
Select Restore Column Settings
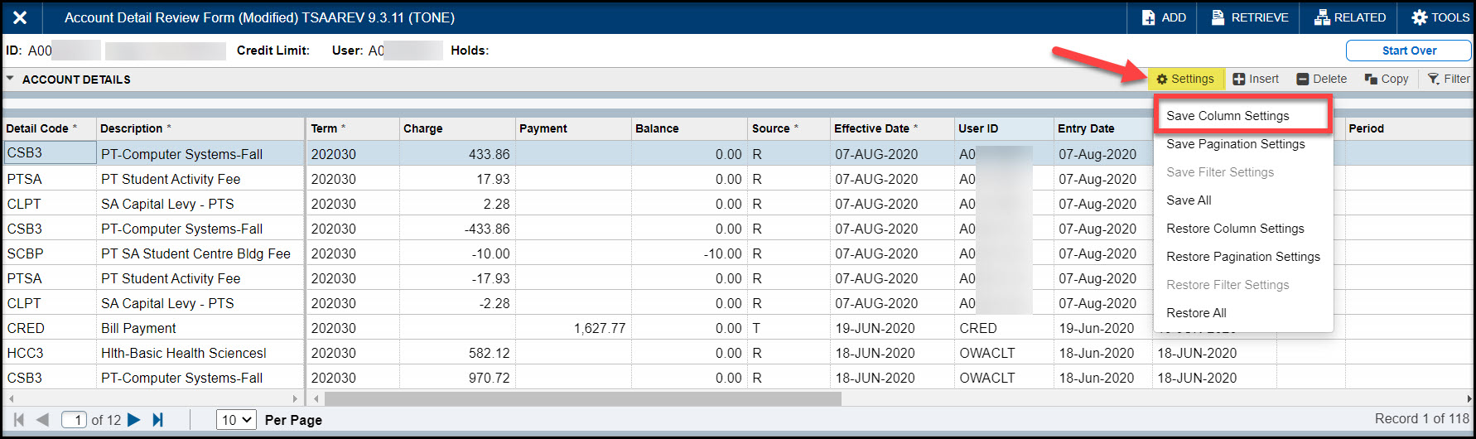point(1235,229)
